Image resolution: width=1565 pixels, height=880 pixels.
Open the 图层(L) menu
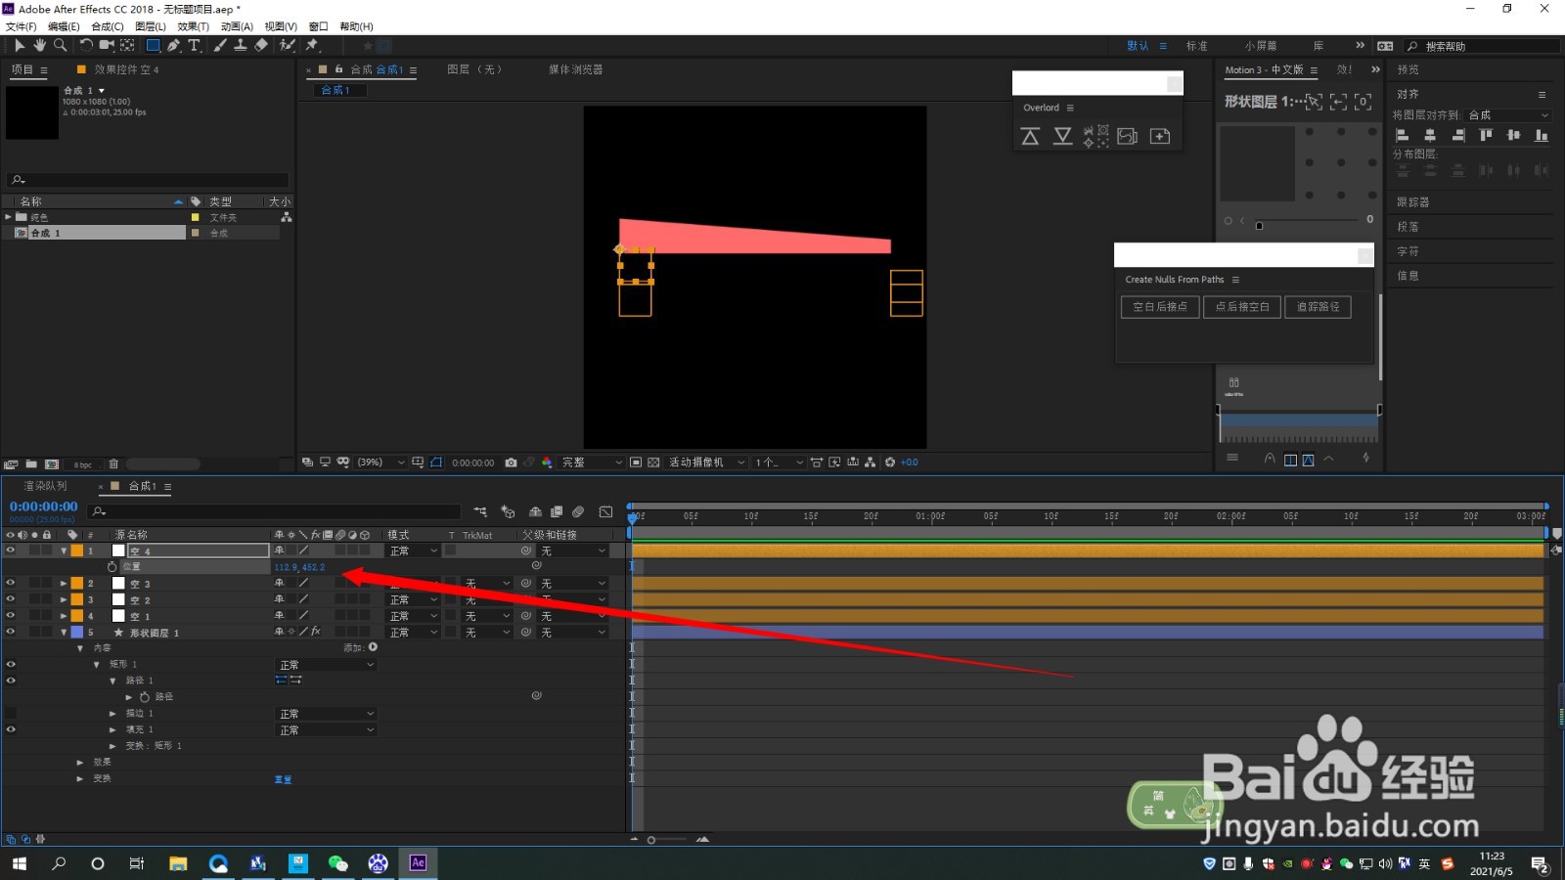[151, 26]
